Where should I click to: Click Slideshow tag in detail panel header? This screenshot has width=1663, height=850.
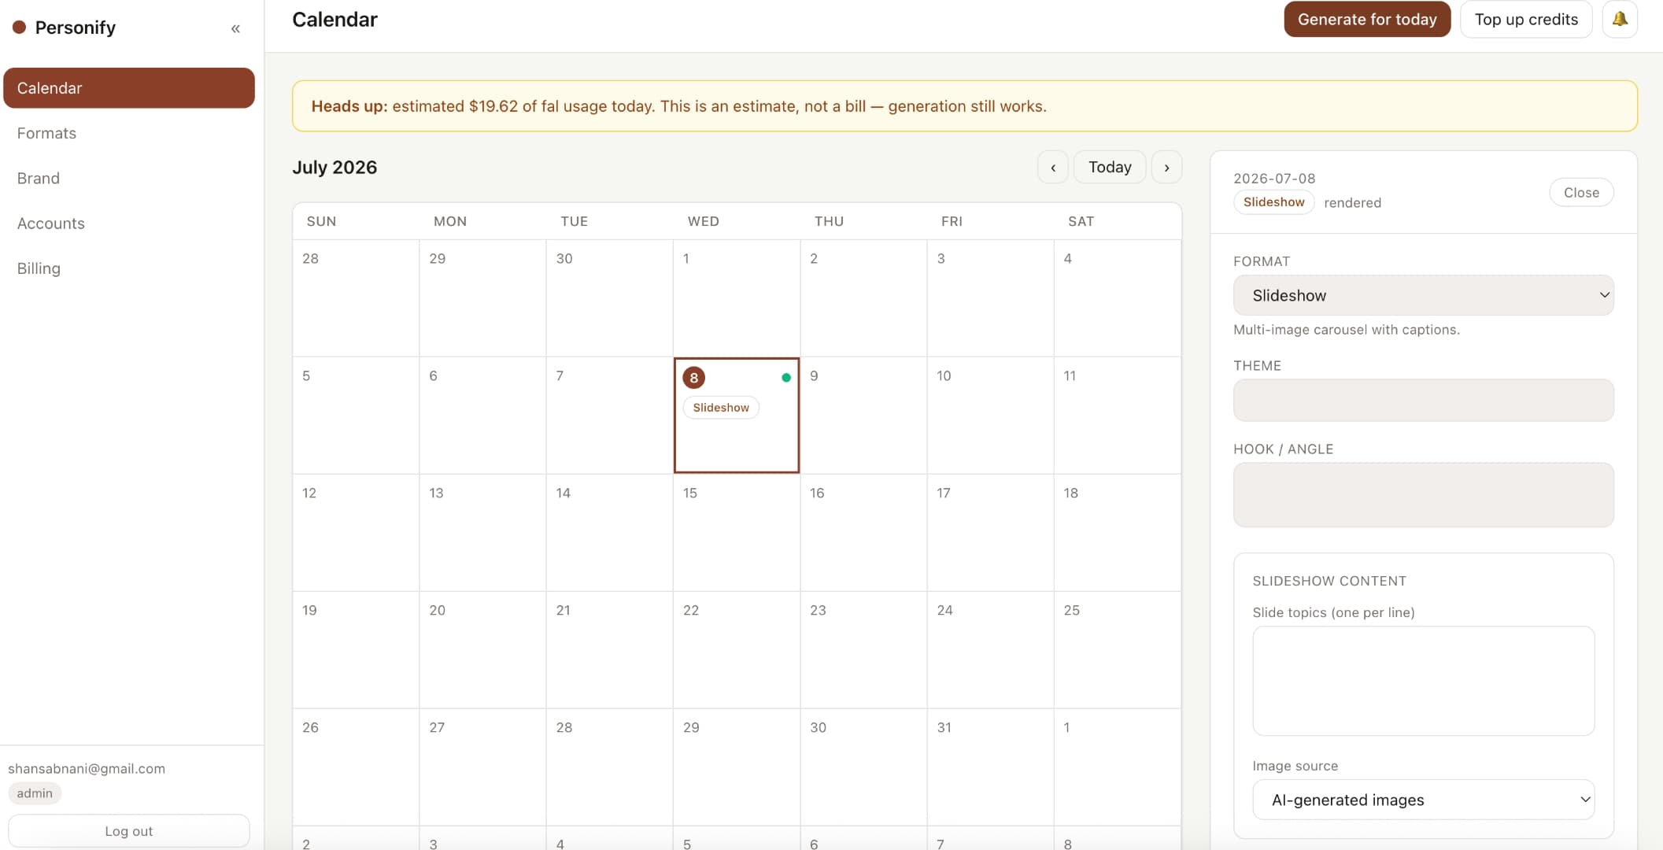pyautogui.click(x=1273, y=202)
